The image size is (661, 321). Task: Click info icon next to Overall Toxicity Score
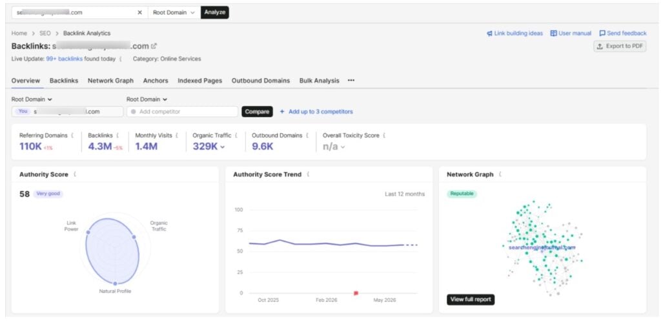pyautogui.click(x=384, y=136)
